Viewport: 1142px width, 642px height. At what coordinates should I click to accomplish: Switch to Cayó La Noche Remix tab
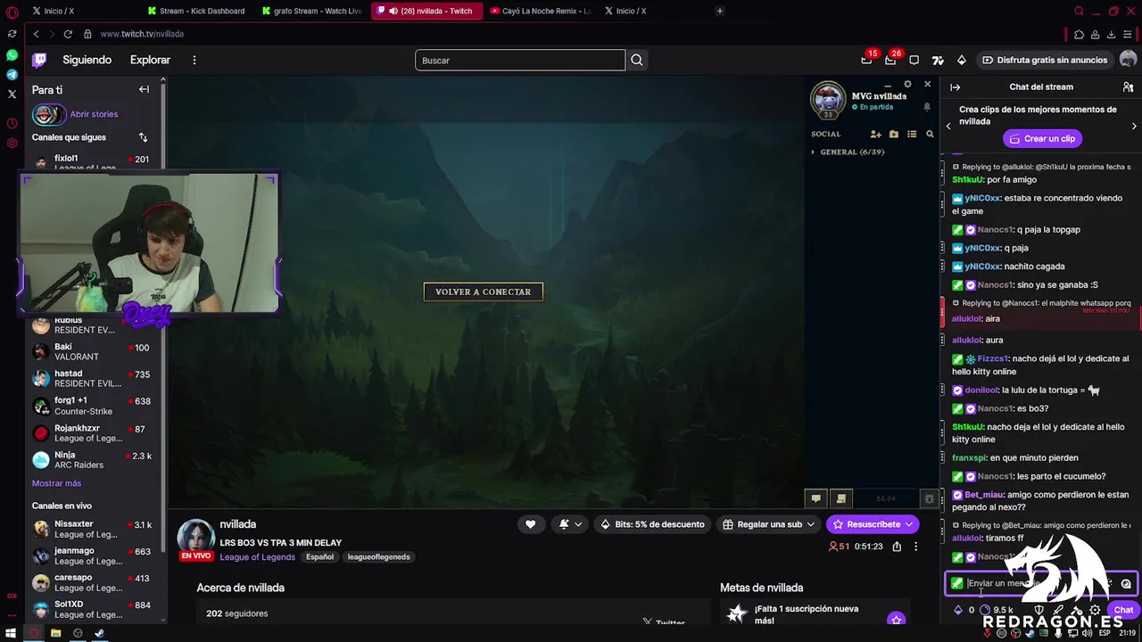pos(541,11)
